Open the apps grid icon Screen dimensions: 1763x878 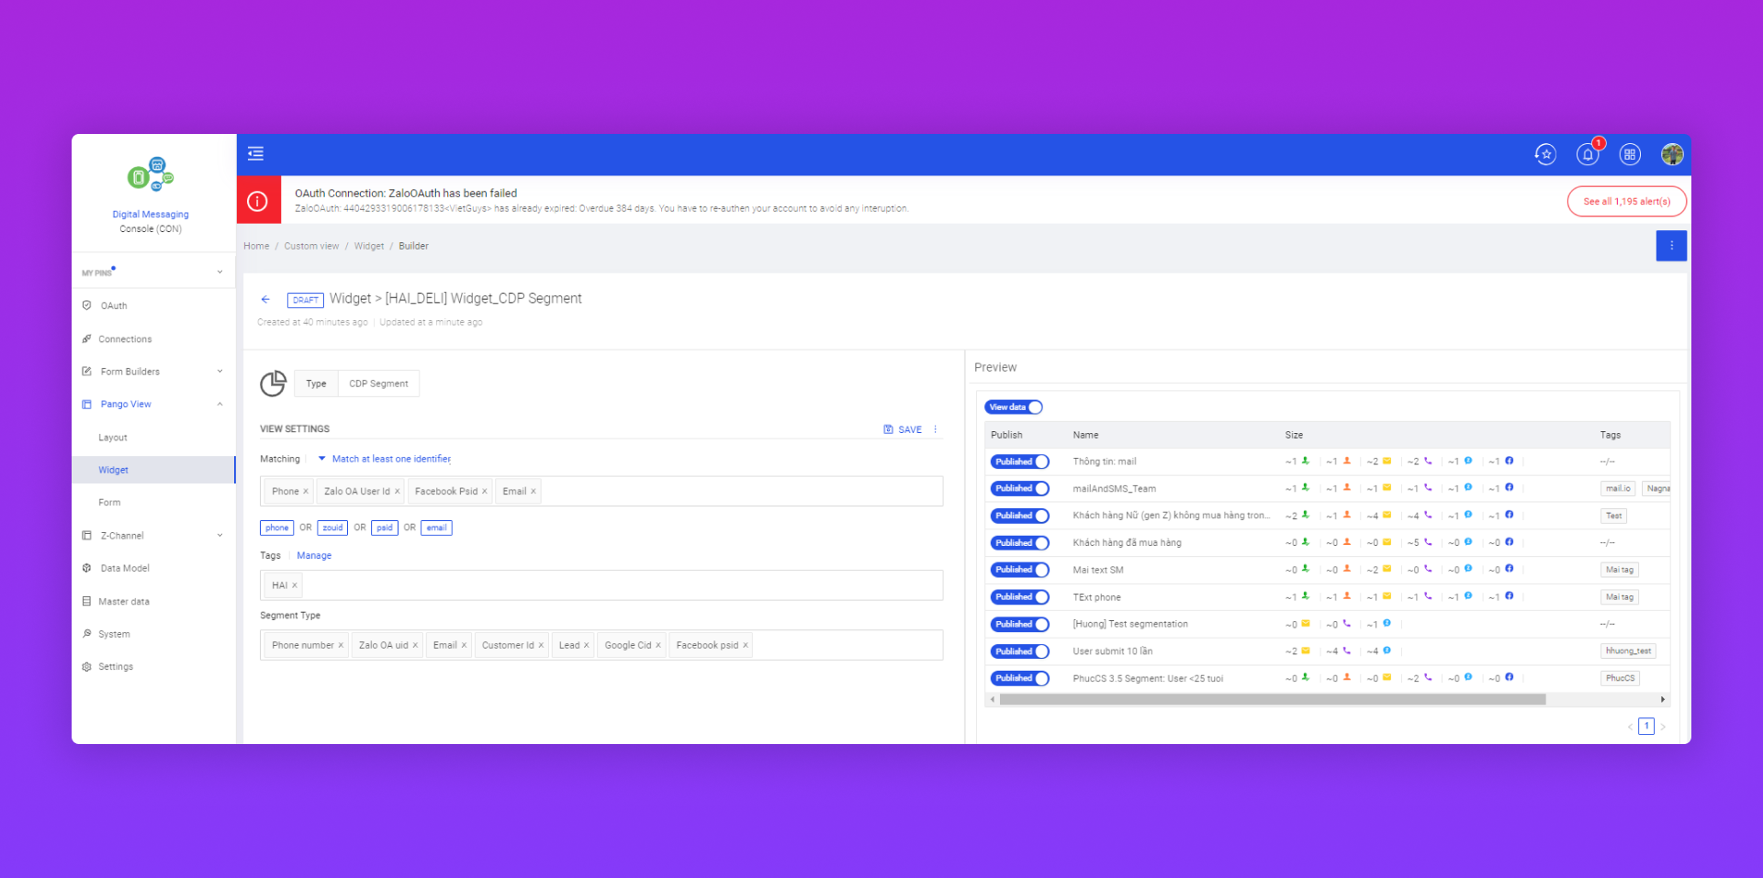click(1629, 155)
